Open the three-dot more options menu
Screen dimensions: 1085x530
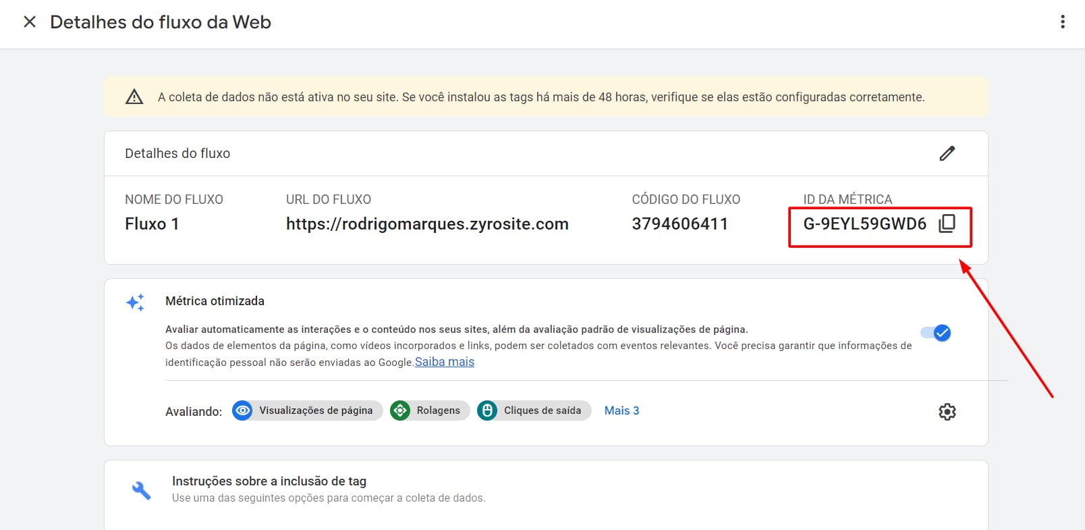(x=1062, y=22)
